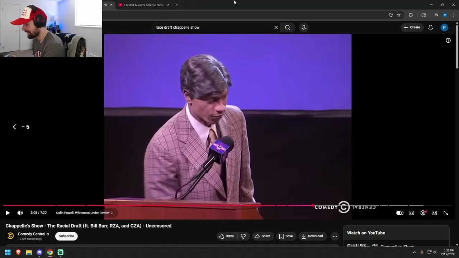Switch to Chrome in the taskbar
459x258 pixels.
point(50,252)
